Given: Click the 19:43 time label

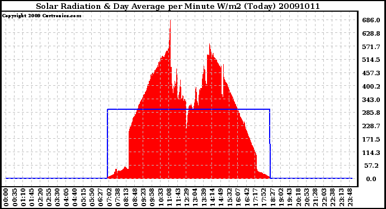Looking at the screenshot, I should 290,197.
